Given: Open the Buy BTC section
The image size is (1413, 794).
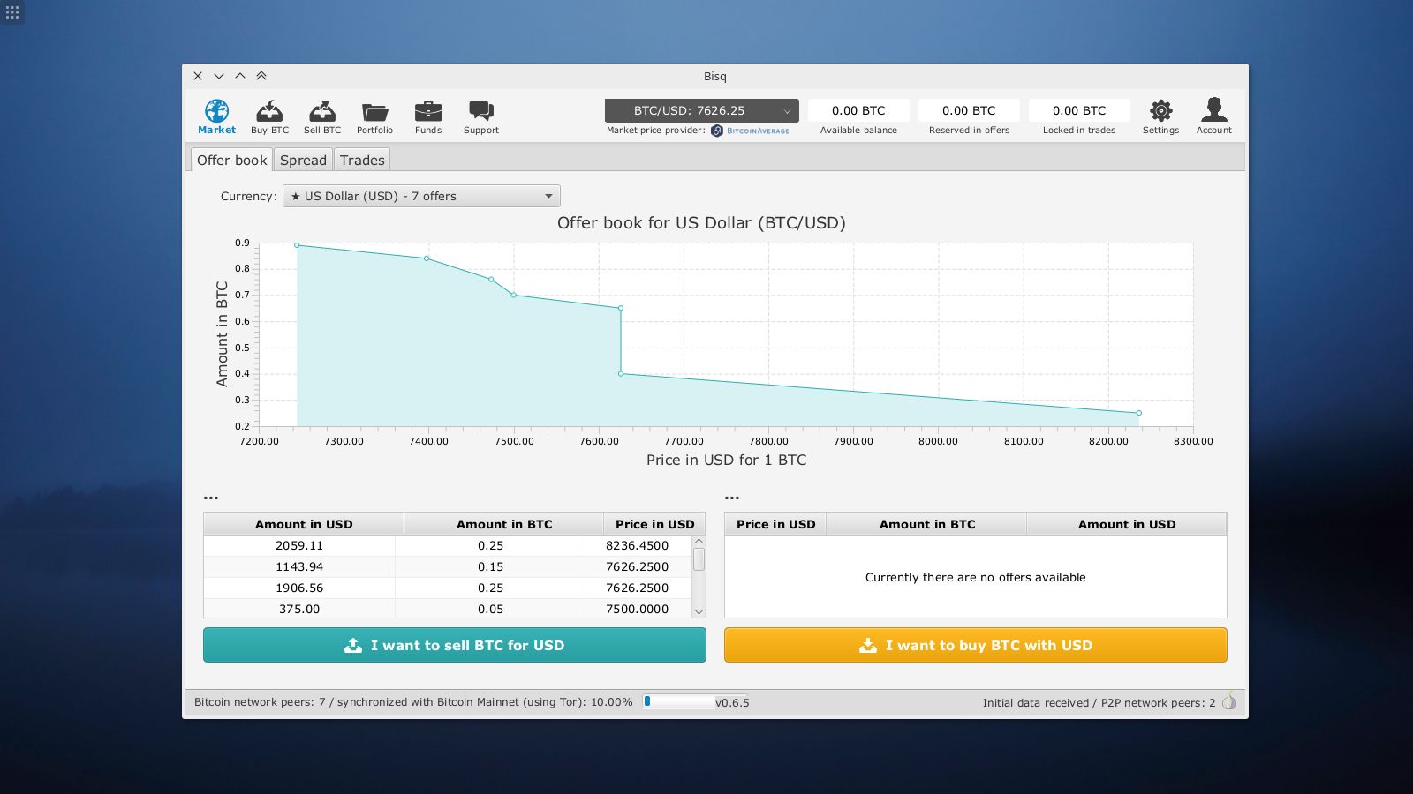Looking at the screenshot, I should click(x=269, y=116).
